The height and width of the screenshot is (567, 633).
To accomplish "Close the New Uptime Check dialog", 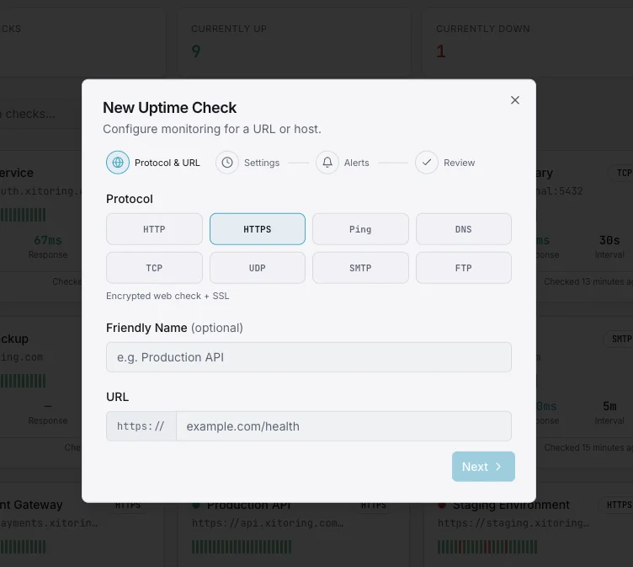I will [514, 100].
